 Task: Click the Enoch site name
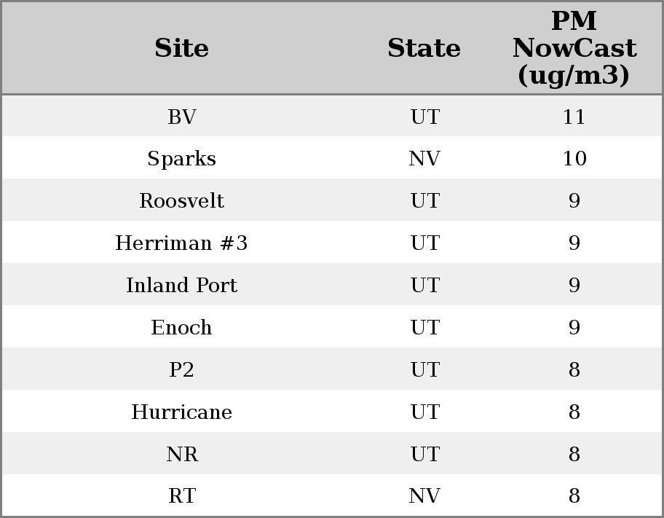pos(181,328)
